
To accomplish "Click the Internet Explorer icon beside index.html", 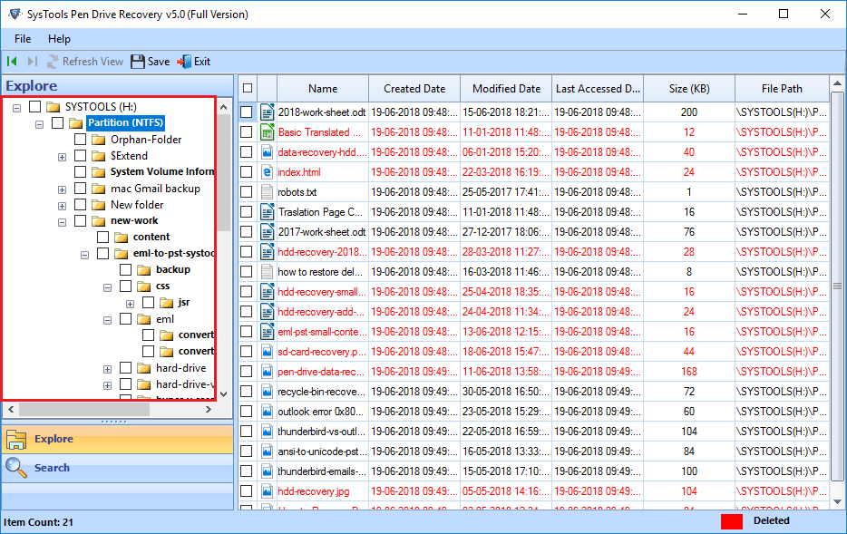I will (266, 171).
